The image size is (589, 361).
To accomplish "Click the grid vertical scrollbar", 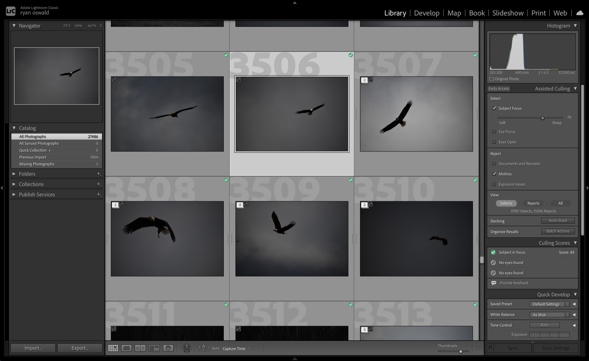I will (x=482, y=260).
